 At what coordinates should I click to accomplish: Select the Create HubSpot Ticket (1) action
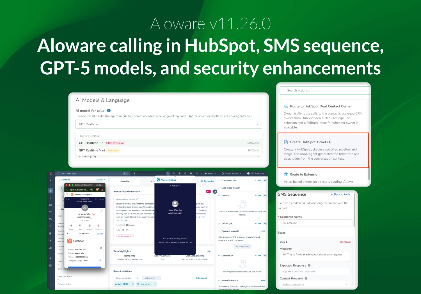tap(323, 150)
